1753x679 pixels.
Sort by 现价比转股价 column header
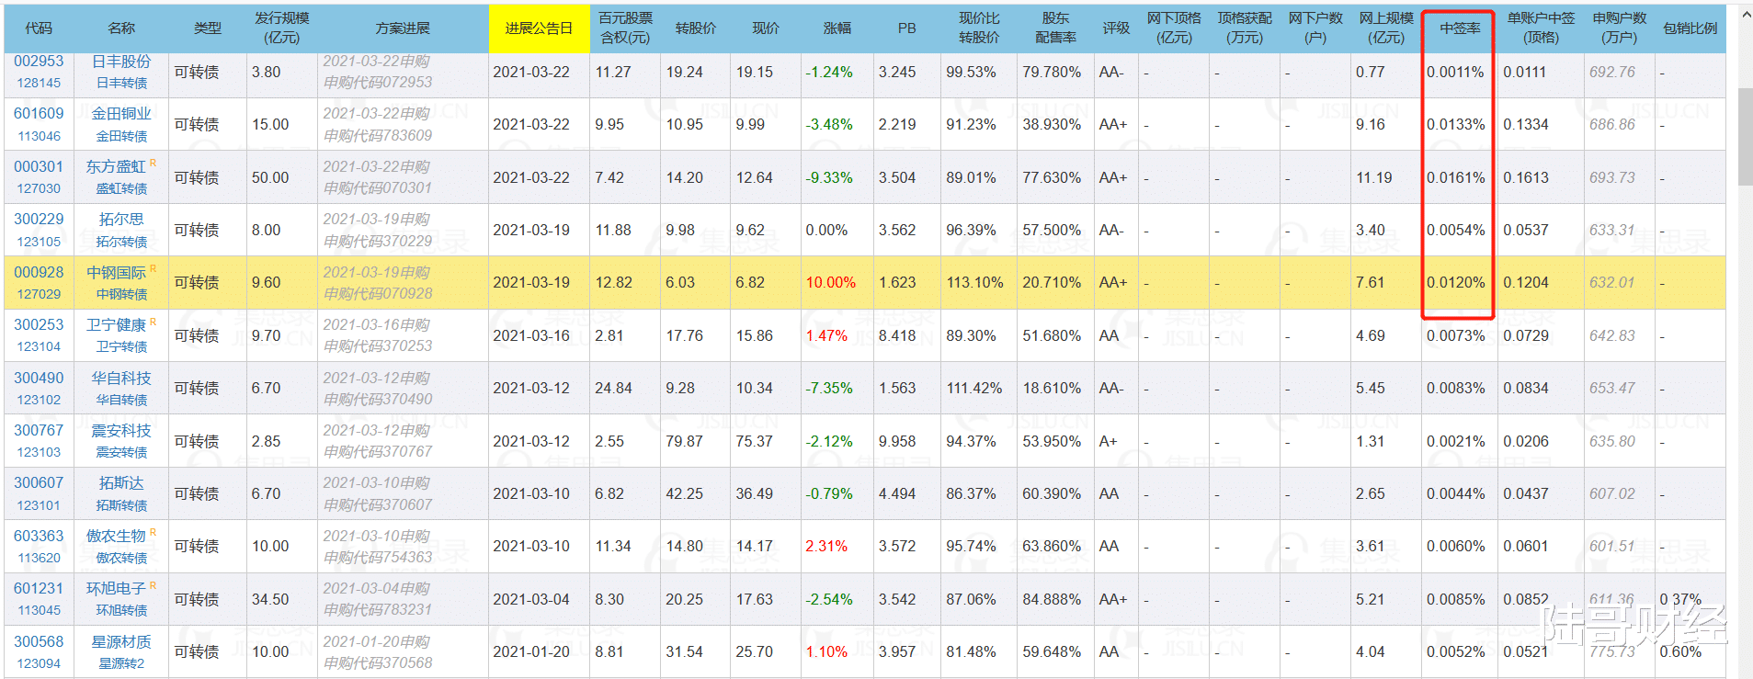[979, 28]
